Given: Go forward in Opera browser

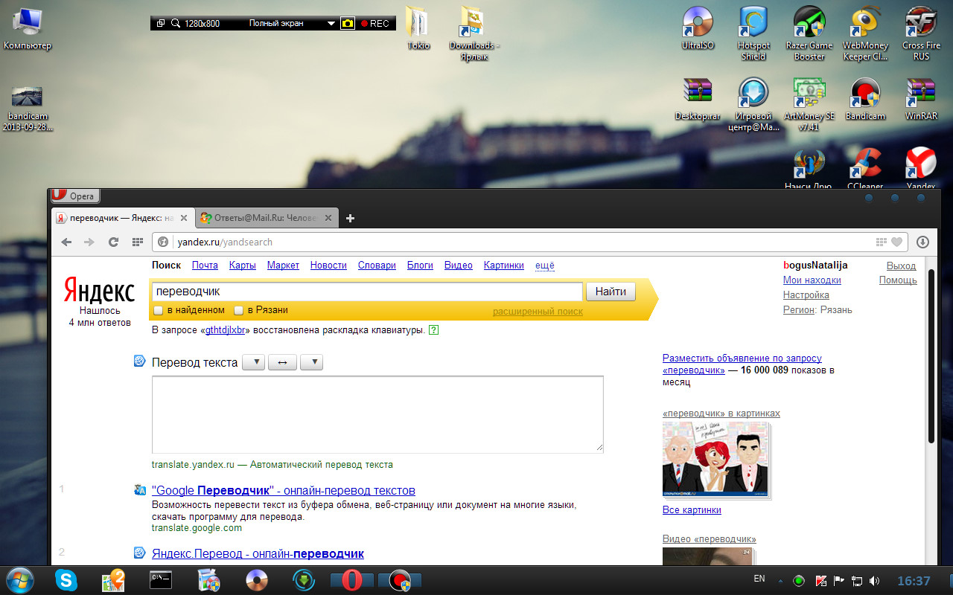Looking at the screenshot, I should tap(89, 242).
